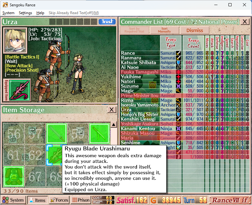Image resolution: width=252 pixels, height=205 pixels.
Task: Click Ai Naoe's Tactician icon
Action: click(178, 67)
